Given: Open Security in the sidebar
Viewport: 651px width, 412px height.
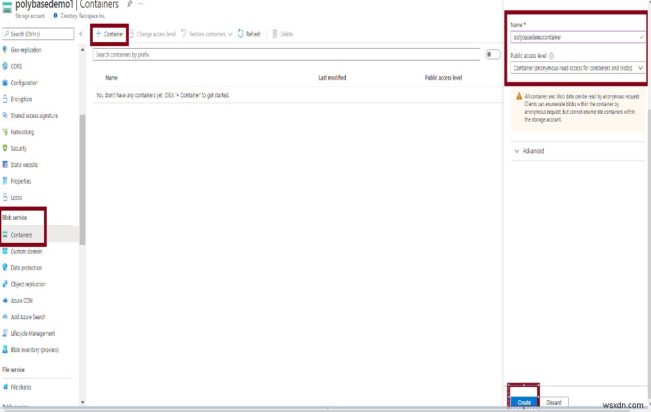Looking at the screenshot, I should tap(18, 149).
